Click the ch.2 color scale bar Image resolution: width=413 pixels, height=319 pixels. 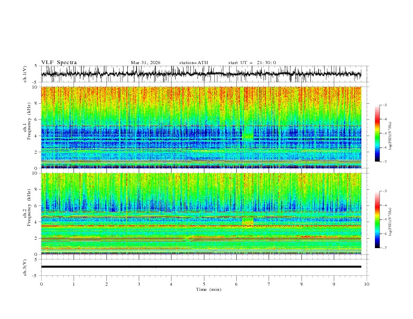[377, 219]
